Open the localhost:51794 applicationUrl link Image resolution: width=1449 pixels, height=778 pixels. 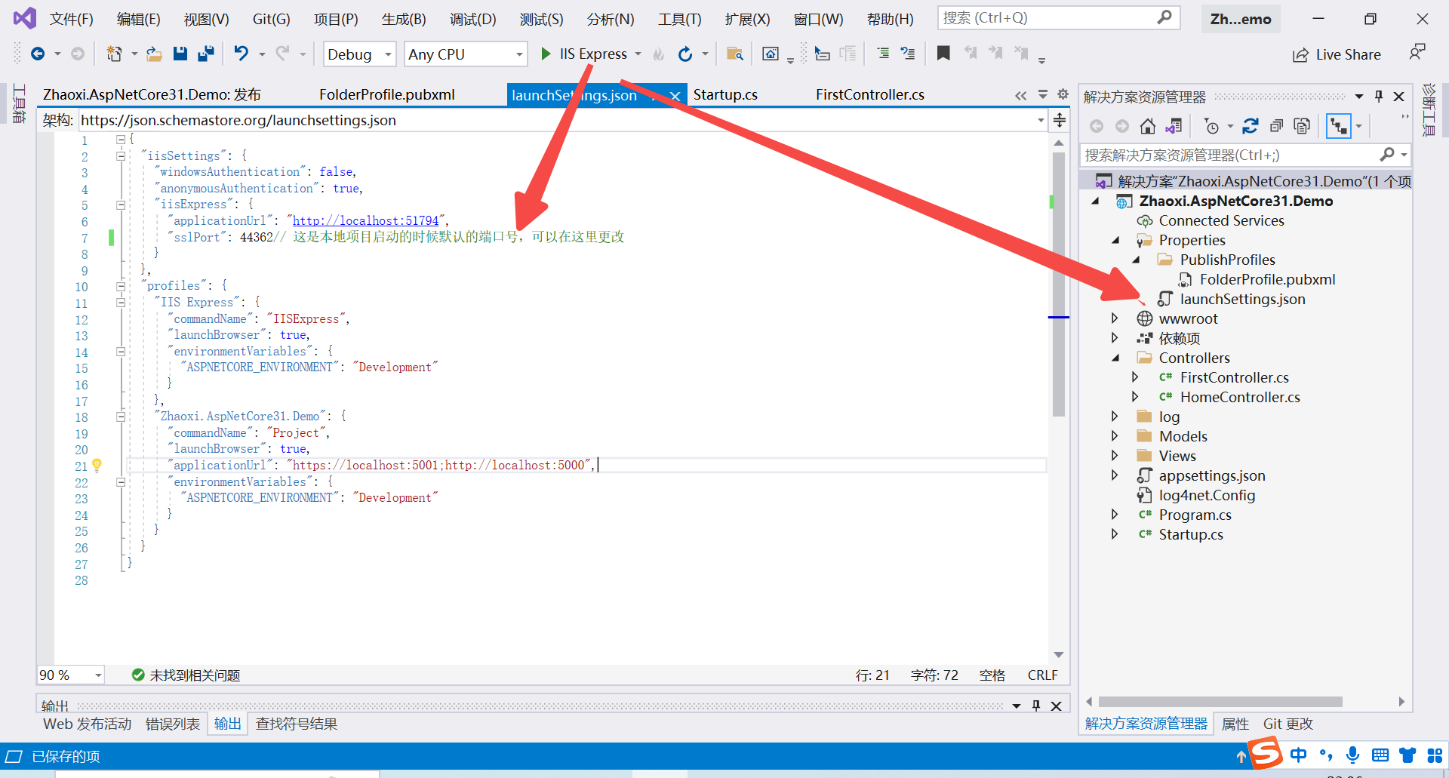point(365,220)
